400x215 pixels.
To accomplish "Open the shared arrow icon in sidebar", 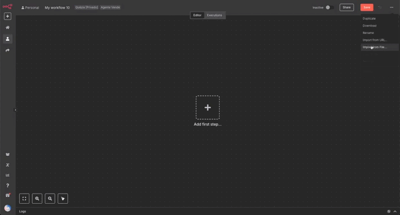I will (x=7, y=50).
